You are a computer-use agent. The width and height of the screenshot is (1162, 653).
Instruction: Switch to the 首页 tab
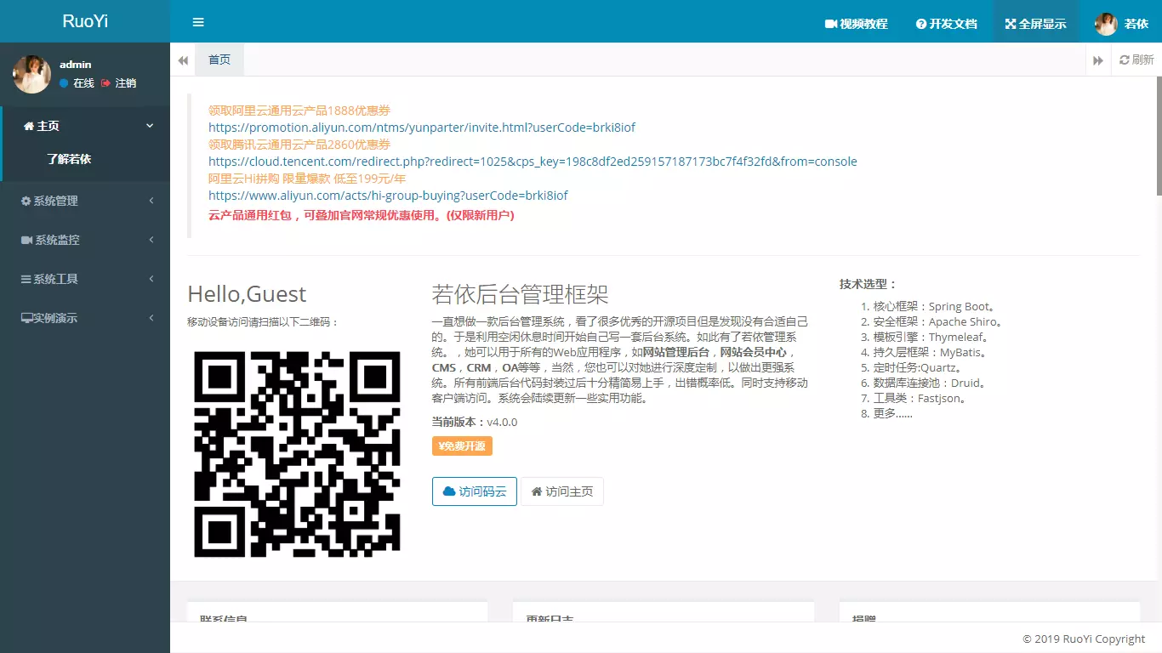point(219,60)
